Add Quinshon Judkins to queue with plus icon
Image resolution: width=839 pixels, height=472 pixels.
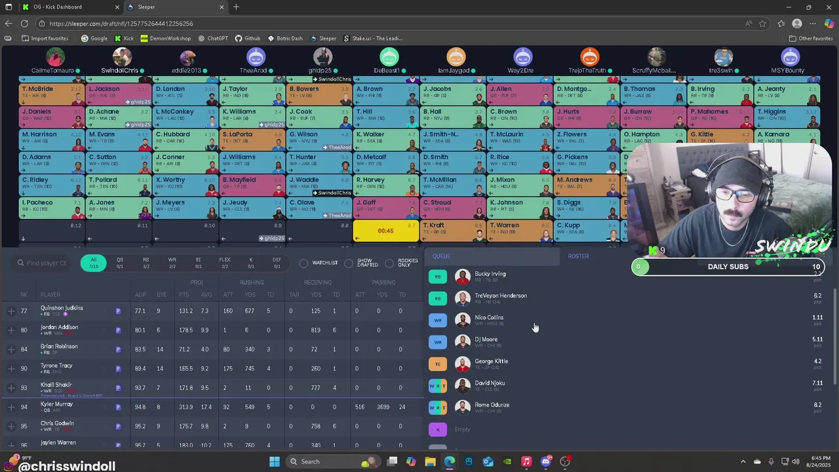point(11,311)
